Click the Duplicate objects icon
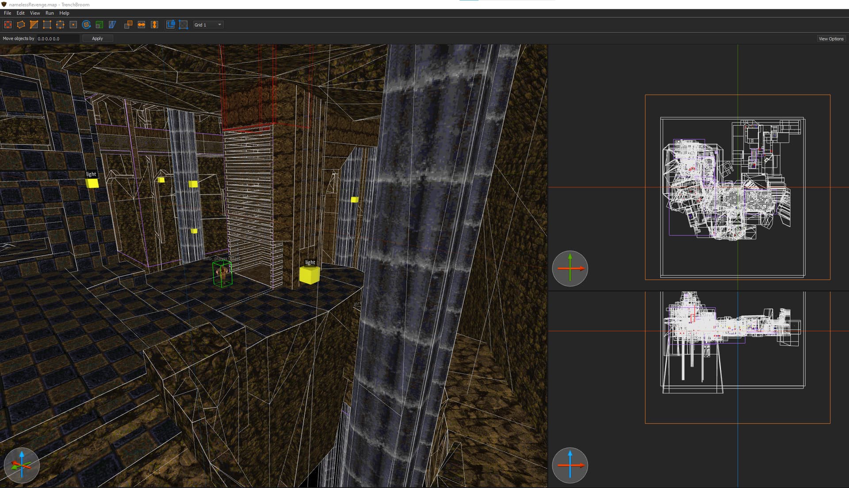Viewport: 849px width, 488px height. [x=128, y=25]
